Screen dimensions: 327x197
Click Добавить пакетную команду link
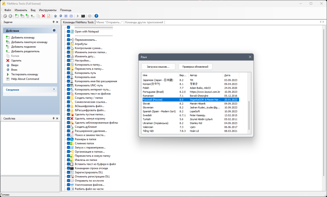tap(29, 42)
